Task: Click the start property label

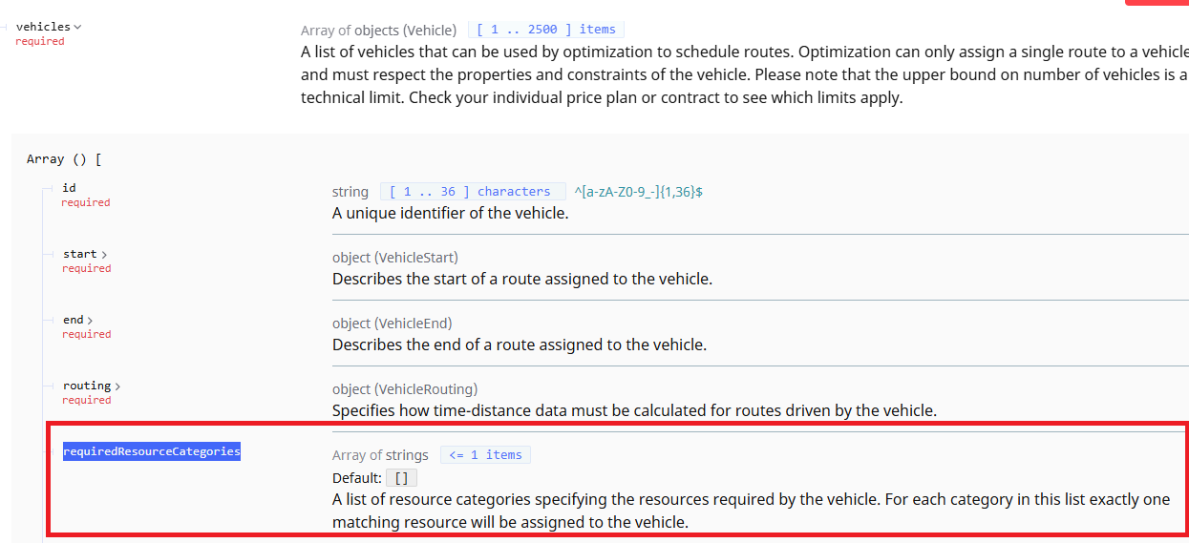Action: (79, 254)
